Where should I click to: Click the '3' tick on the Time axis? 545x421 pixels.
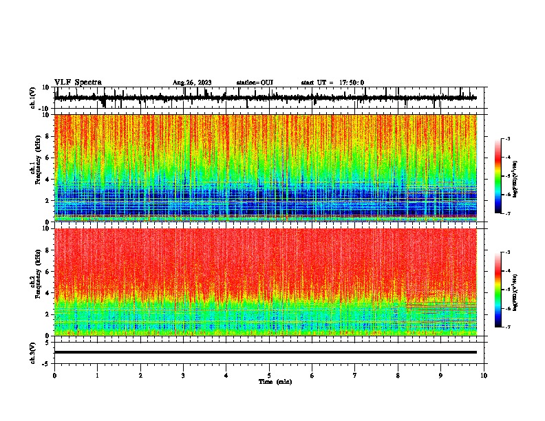183,376
